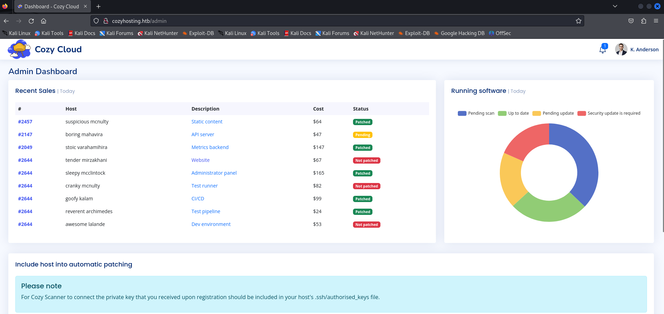Go to browser home page icon
Image resolution: width=664 pixels, height=314 pixels.
[44, 21]
